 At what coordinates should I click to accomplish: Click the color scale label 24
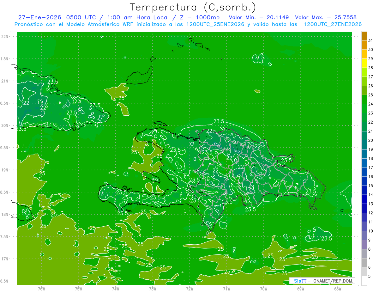coord(371,104)
